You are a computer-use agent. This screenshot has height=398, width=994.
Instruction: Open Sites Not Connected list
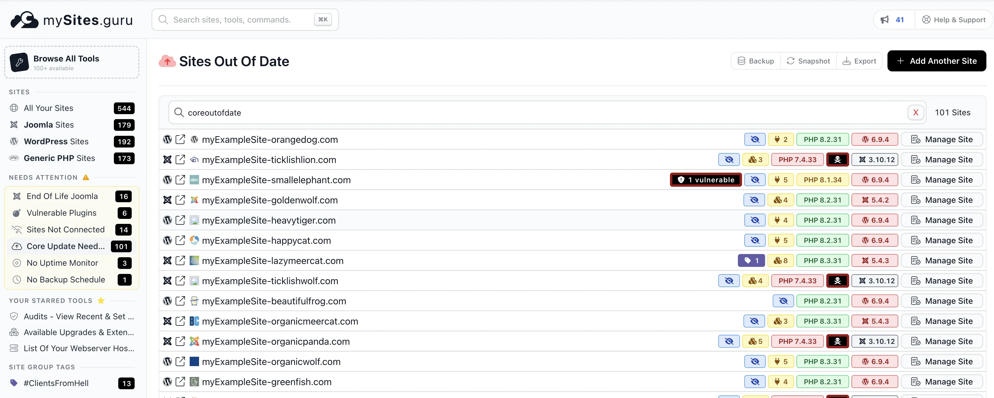72,229
